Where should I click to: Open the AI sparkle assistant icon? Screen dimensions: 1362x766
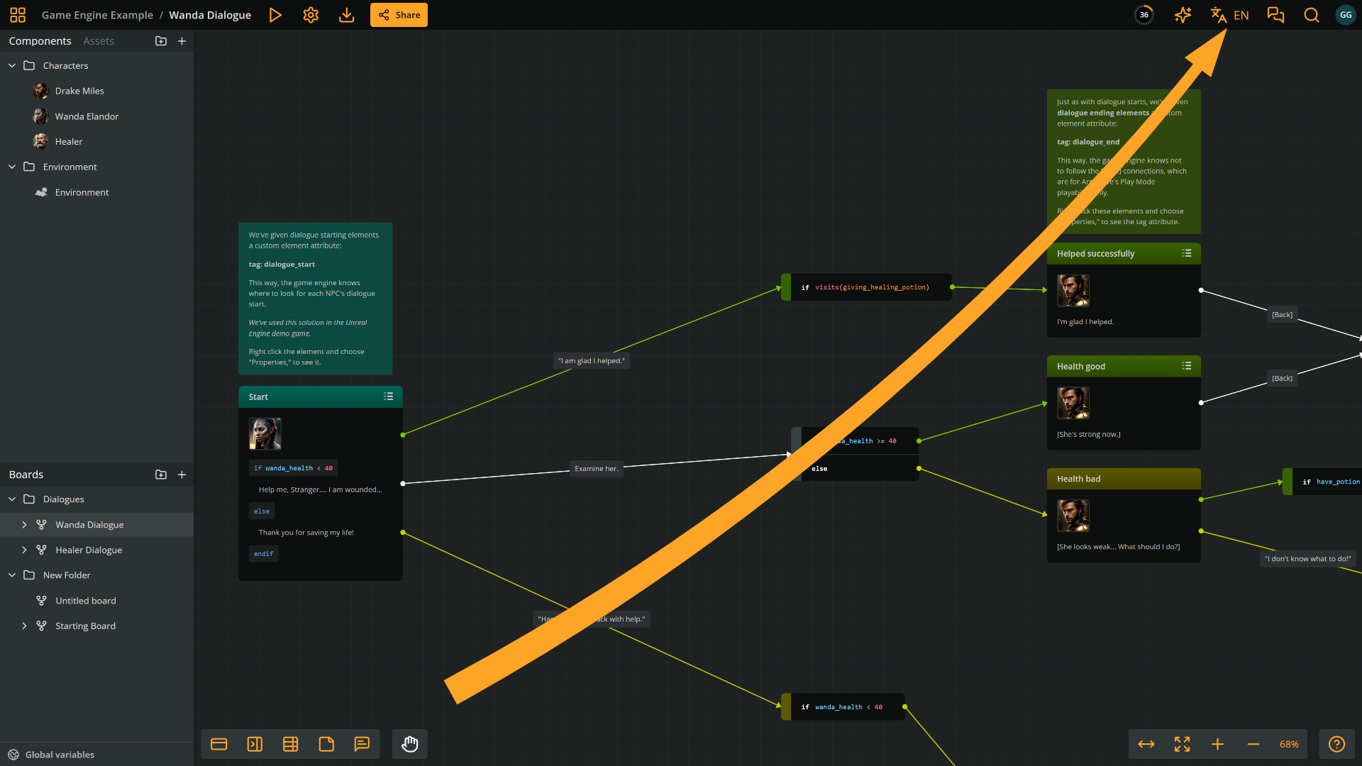(x=1183, y=15)
